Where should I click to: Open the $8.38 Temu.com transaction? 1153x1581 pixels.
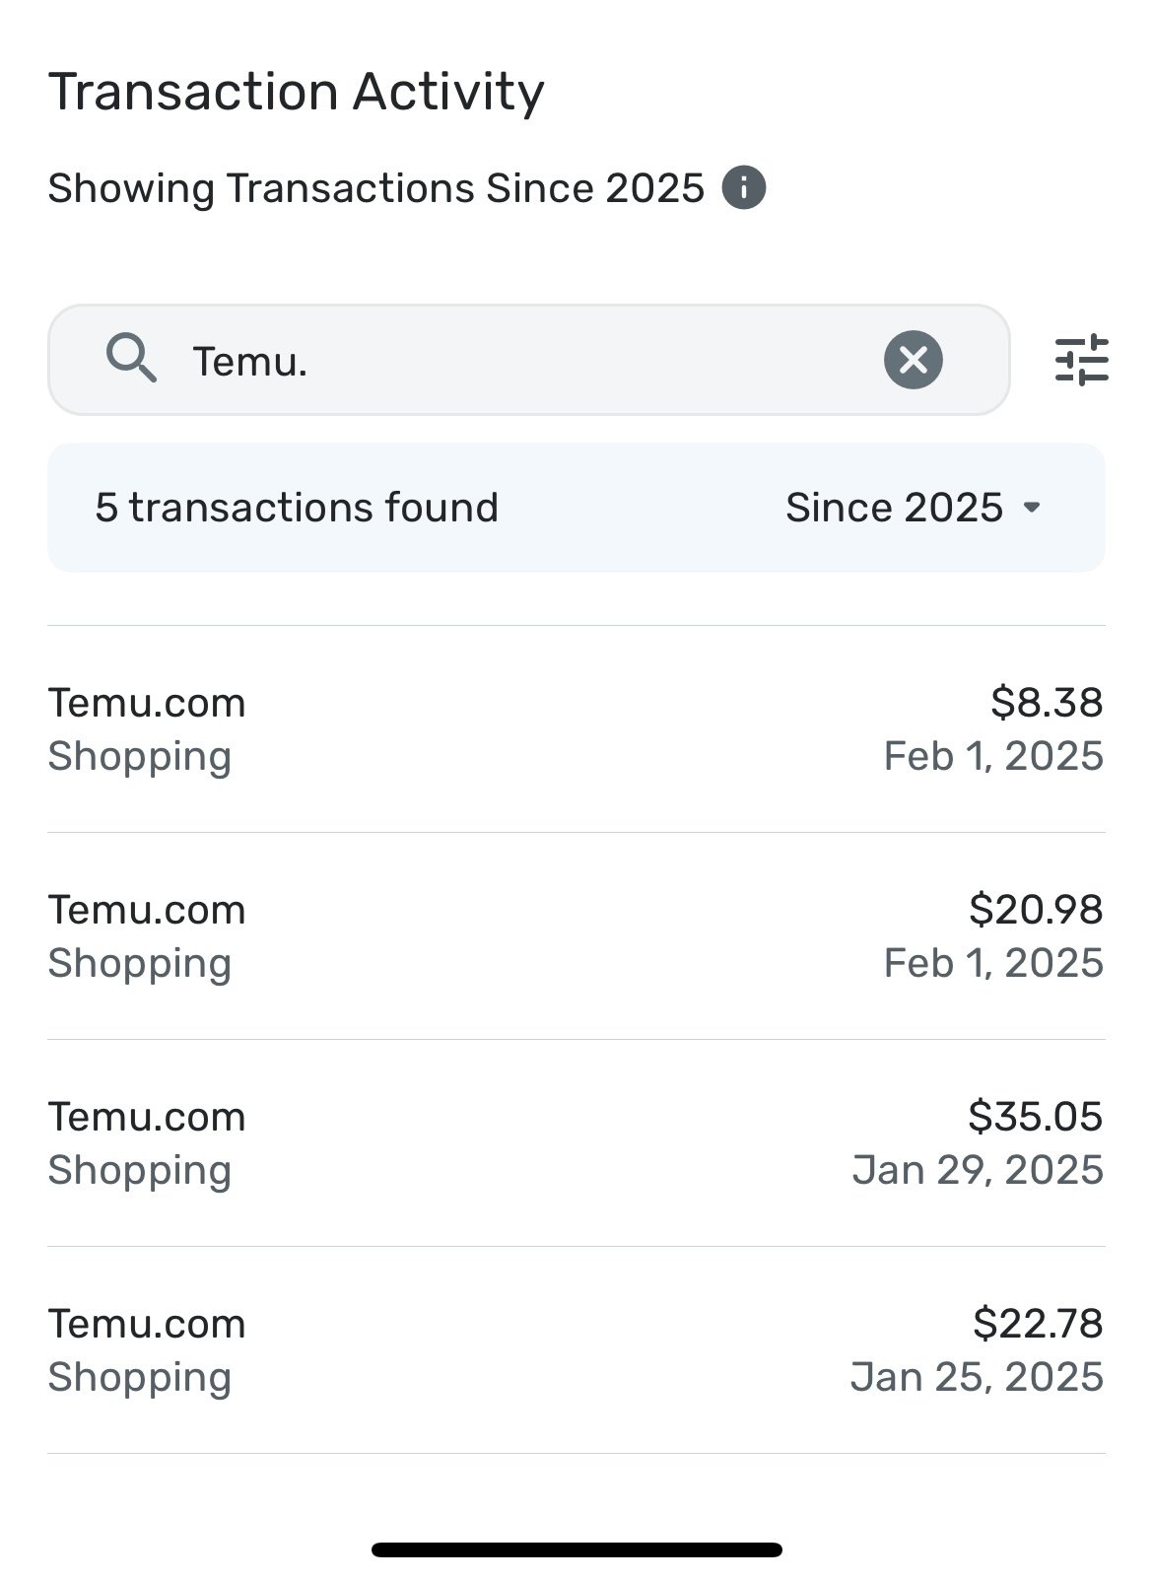tap(576, 729)
